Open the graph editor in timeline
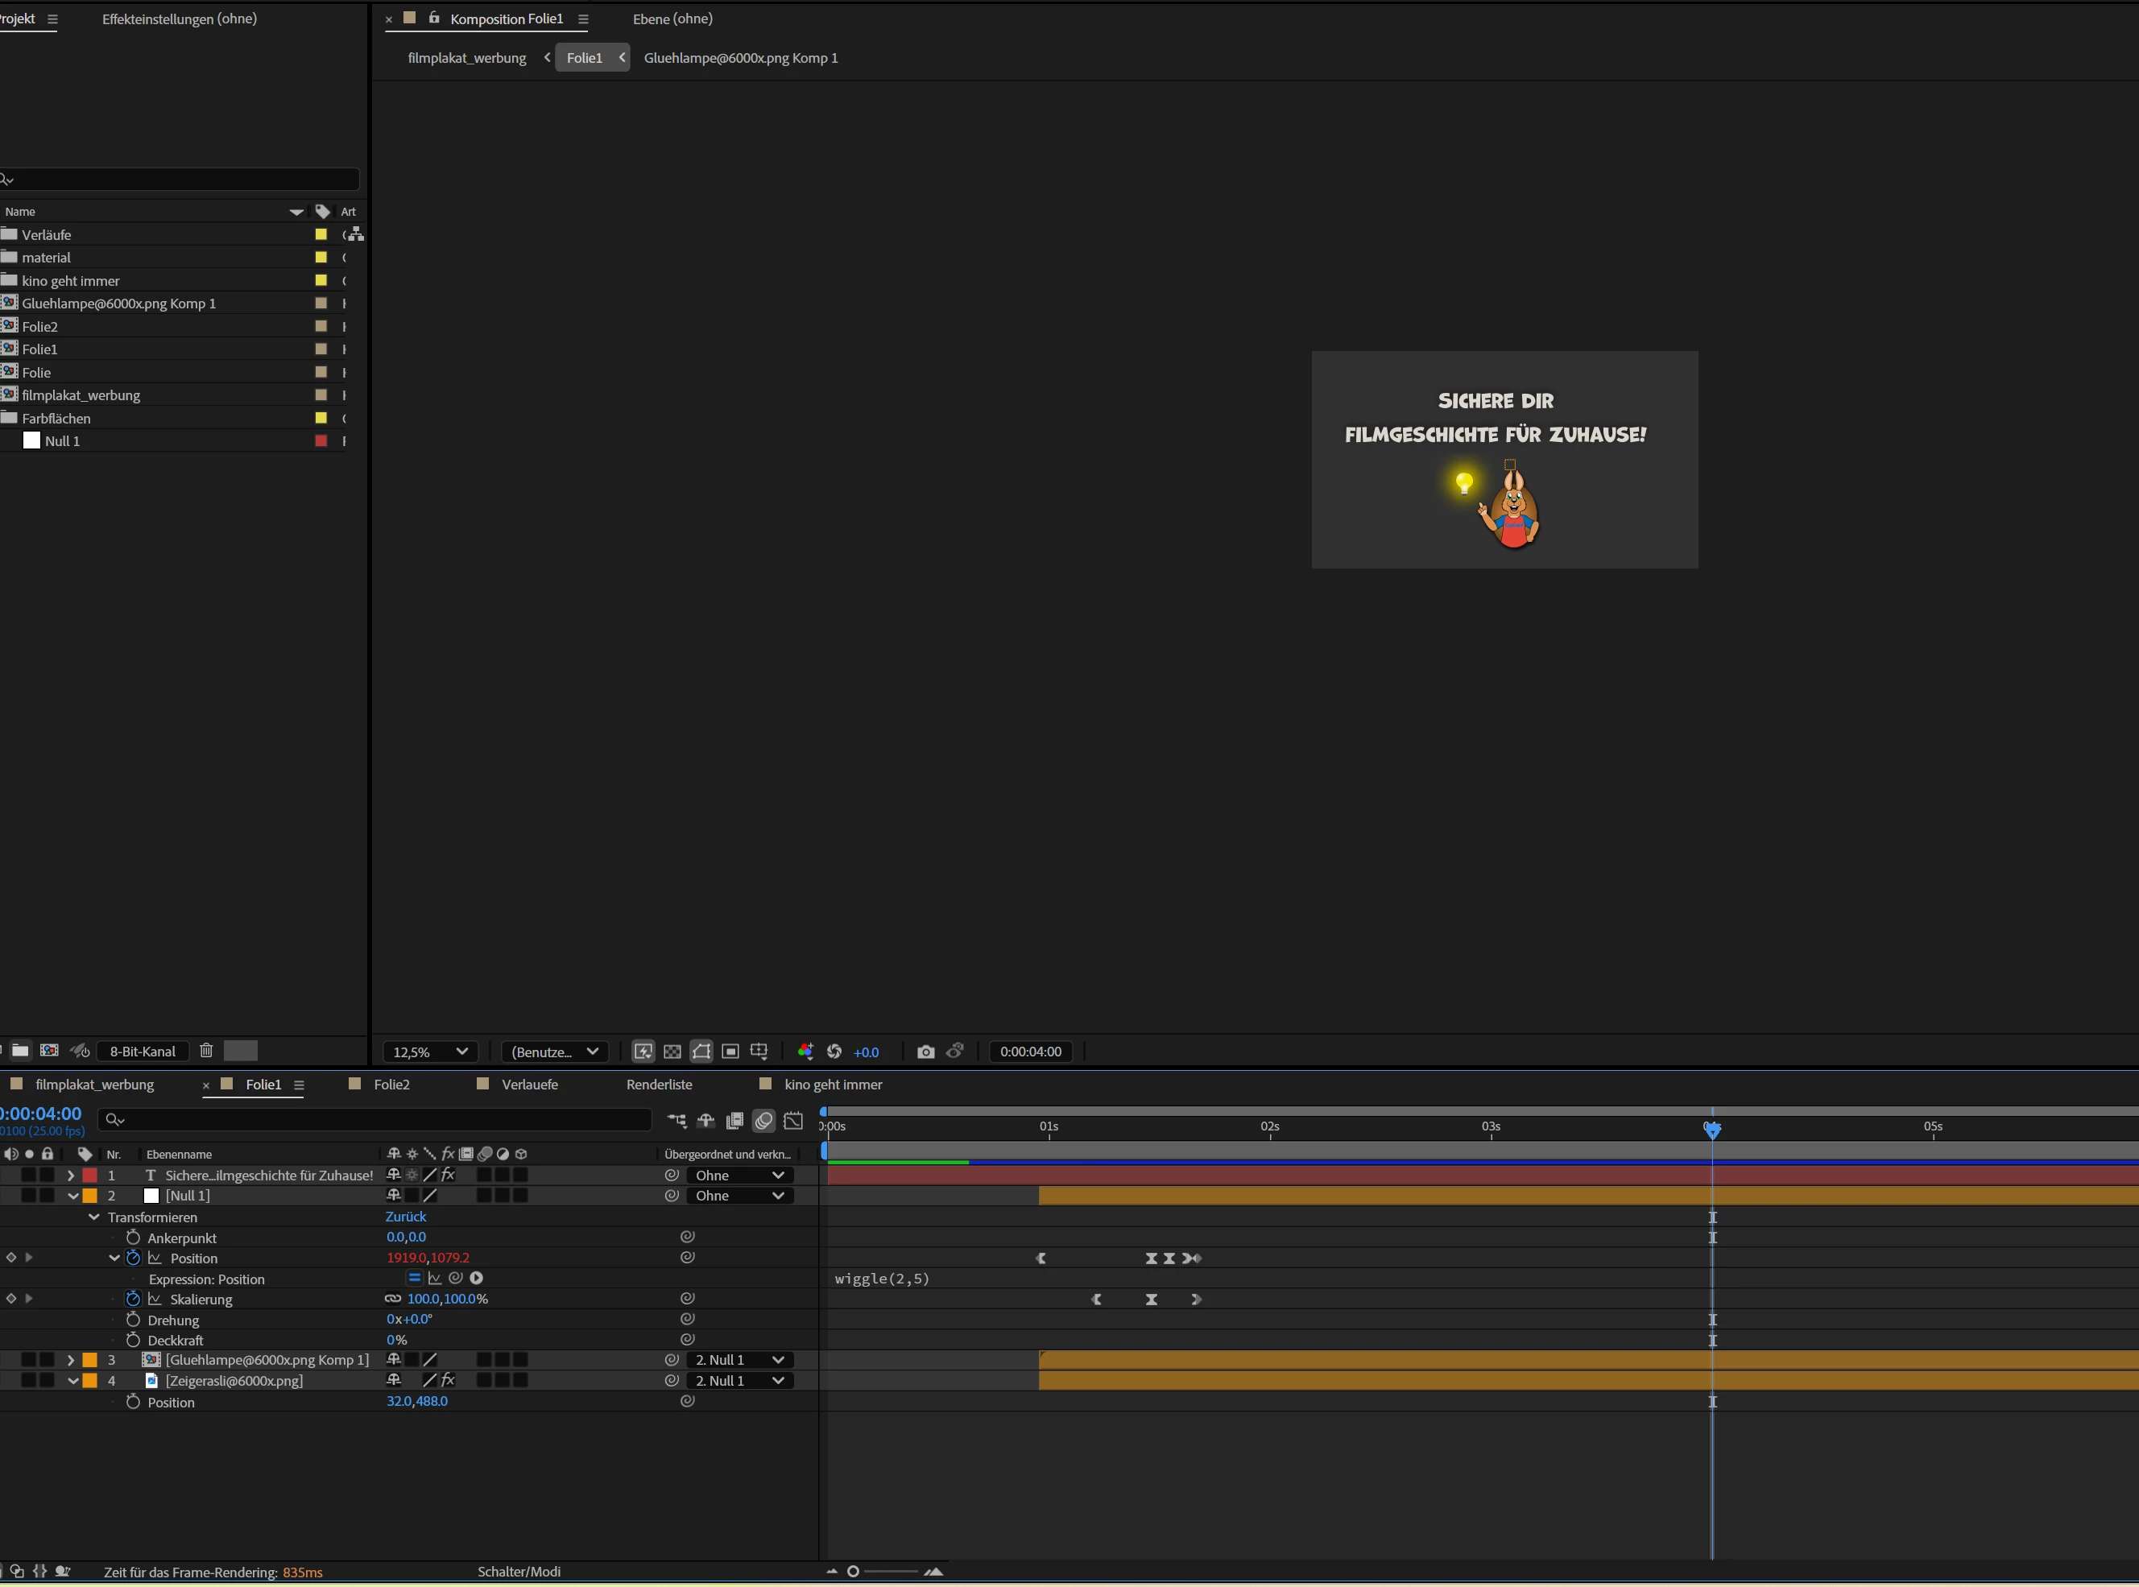 (794, 1120)
